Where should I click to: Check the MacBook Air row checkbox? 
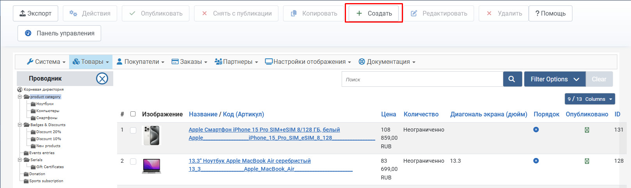click(133, 162)
